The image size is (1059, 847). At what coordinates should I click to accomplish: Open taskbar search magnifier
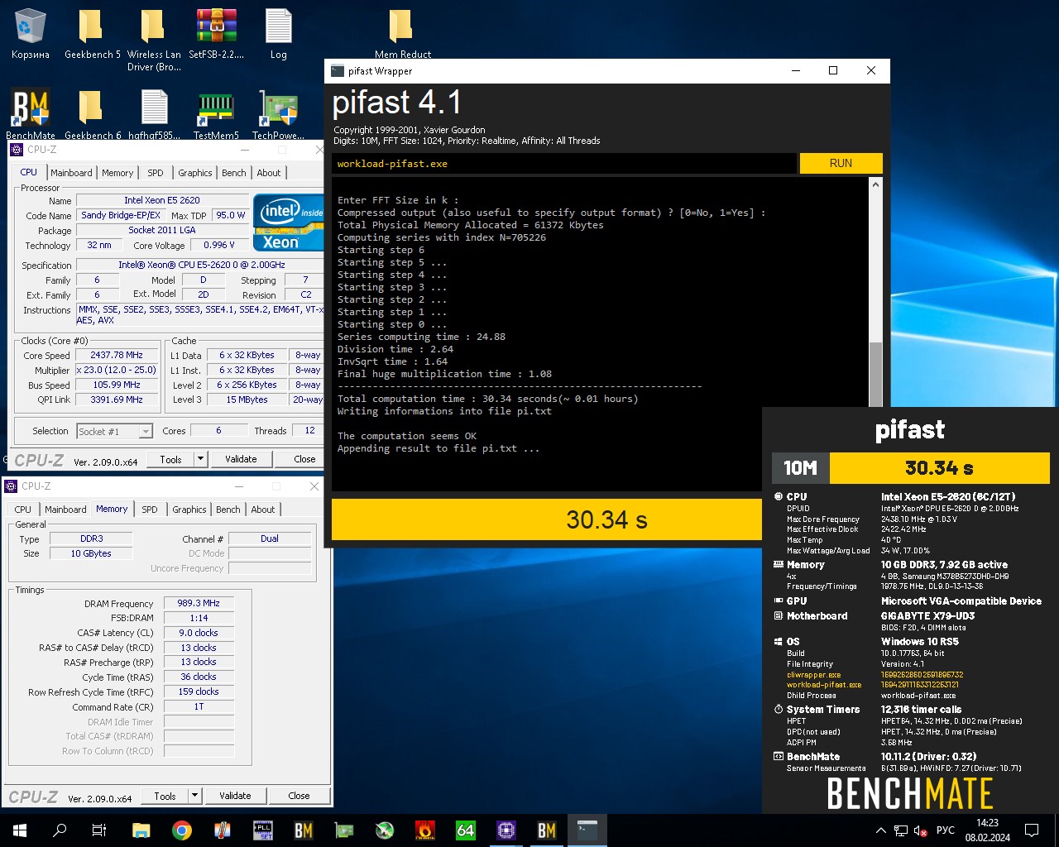pyautogui.click(x=60, y=830)
